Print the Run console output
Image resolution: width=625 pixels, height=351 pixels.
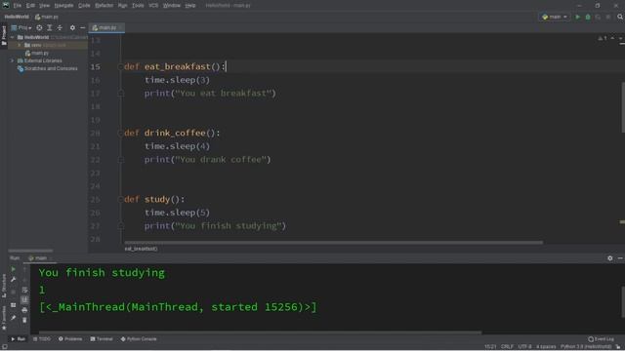(x=24, y=310)
